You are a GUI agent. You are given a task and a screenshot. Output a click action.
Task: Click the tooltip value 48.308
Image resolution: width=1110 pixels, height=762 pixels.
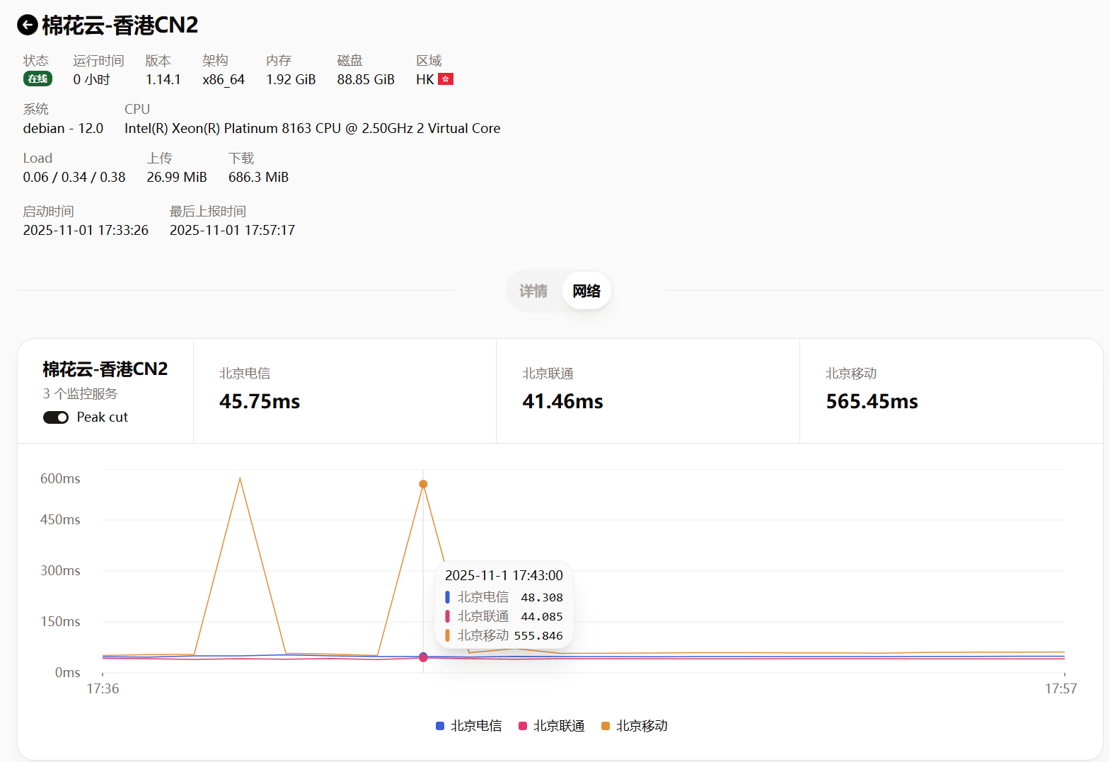click(542, 597)
